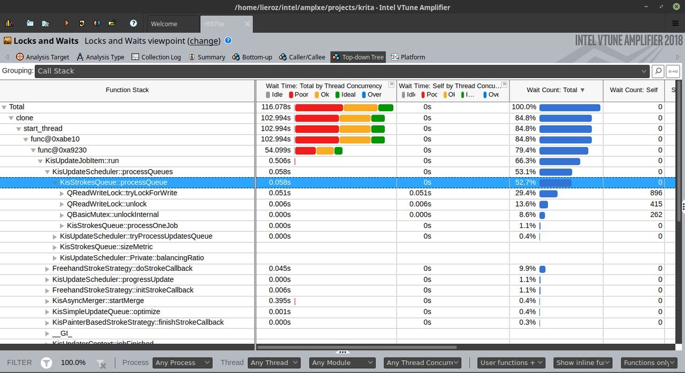Open the Any Thread Concurrency dropdown
This screenshot has width=685, height=373.
coord(423,363)
